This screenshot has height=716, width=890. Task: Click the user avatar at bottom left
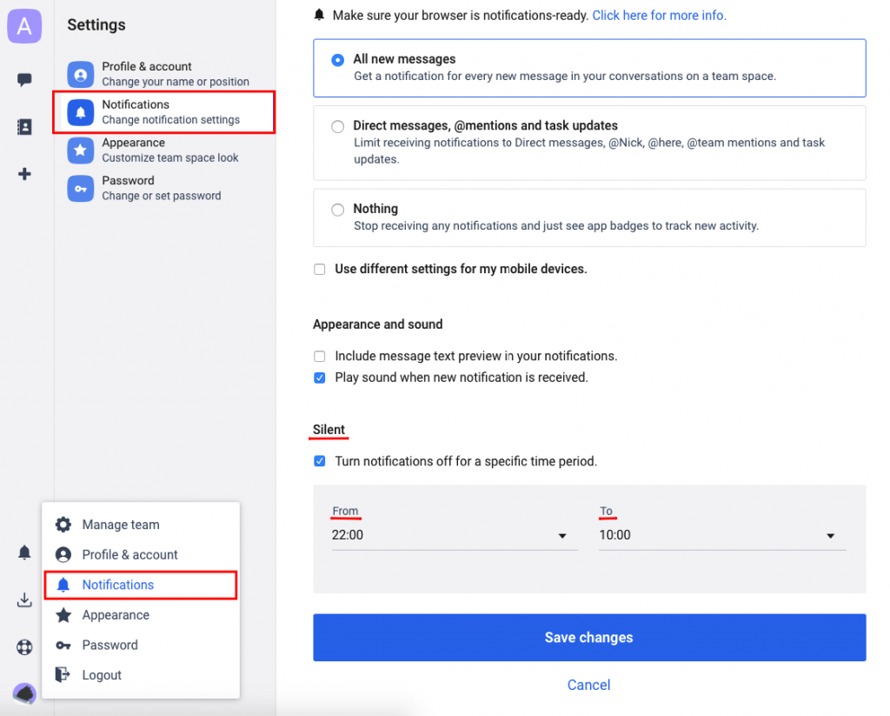pyautogui.click(x=24, y=693)
